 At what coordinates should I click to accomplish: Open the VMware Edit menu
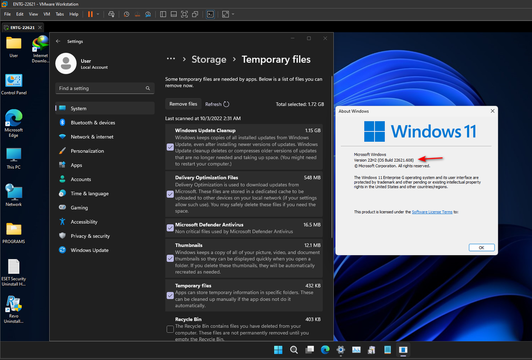point(20,14)
